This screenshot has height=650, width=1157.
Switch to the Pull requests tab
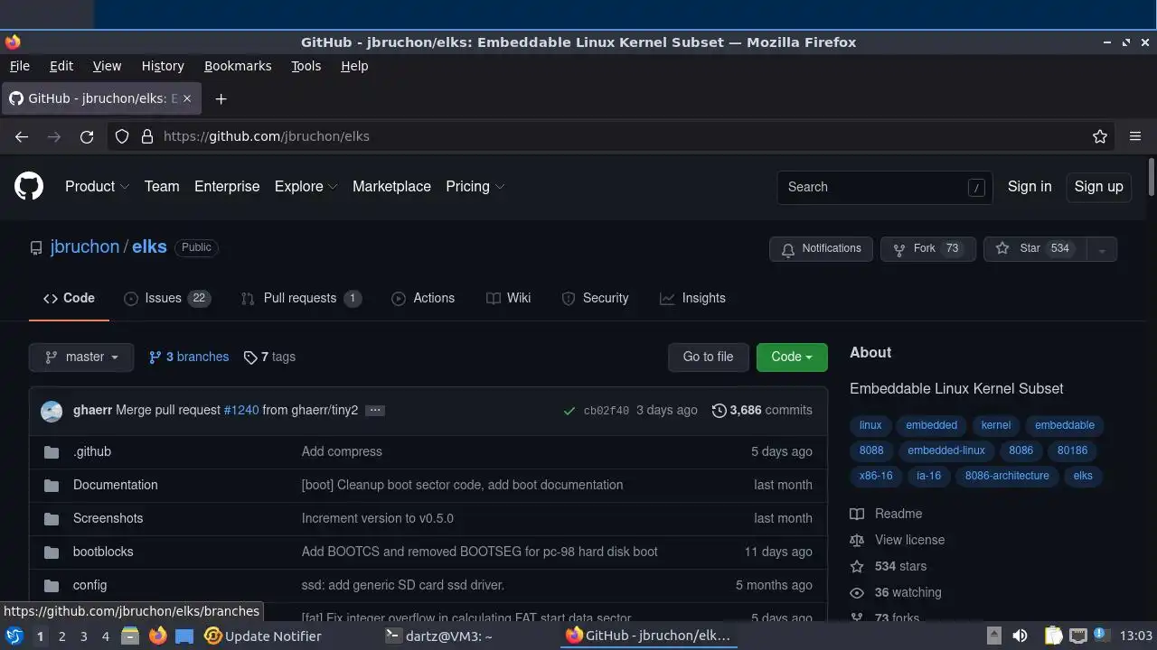tap(301, 298)
